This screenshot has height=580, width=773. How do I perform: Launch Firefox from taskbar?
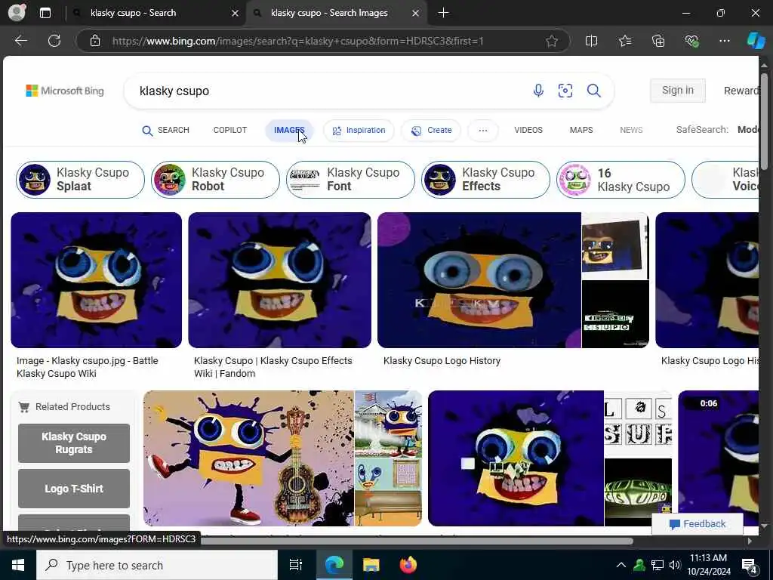[x=408, y=565]
